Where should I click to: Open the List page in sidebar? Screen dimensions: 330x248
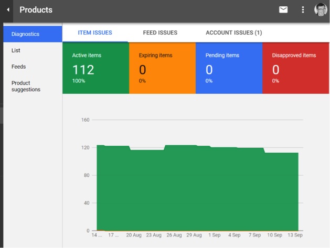pos(16,50)
